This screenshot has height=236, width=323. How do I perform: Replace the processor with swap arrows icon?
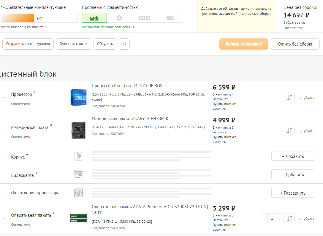tap(289, 97)
